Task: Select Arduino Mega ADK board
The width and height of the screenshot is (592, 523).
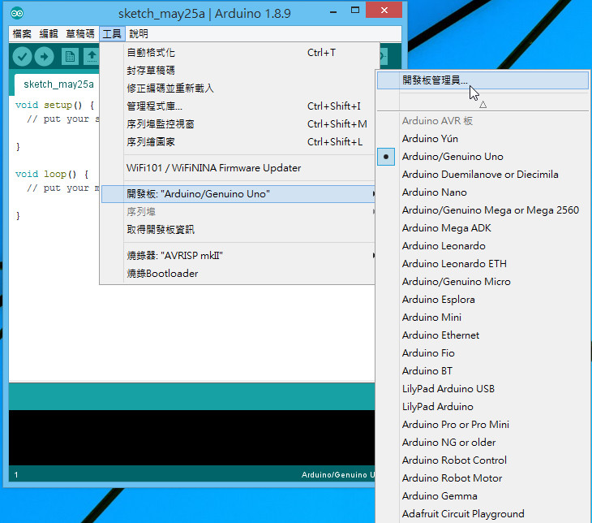Action: (x=483, y=228)
